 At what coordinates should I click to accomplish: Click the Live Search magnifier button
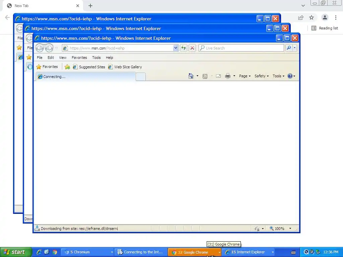click(289, 48)
